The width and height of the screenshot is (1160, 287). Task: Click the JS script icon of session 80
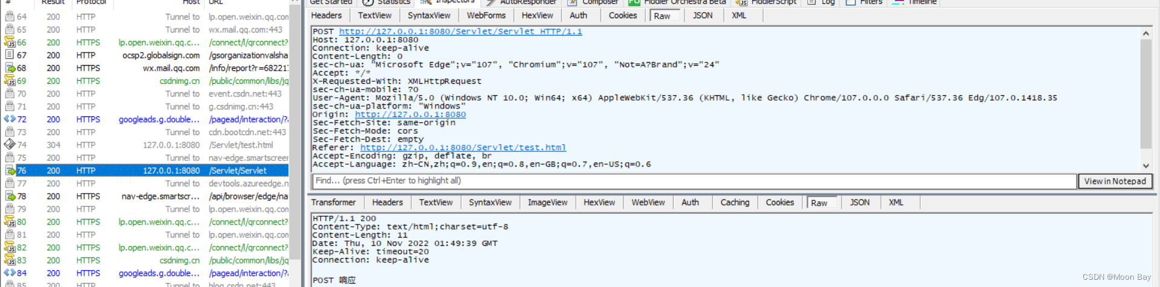point(10,222)
